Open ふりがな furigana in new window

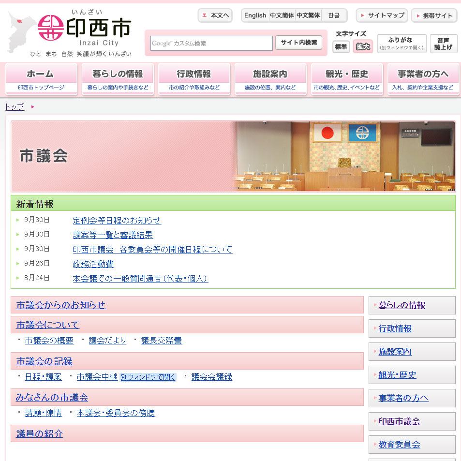coord(402,44)
